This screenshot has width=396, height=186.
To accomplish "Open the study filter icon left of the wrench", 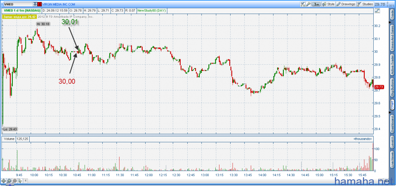I will 303,4.
